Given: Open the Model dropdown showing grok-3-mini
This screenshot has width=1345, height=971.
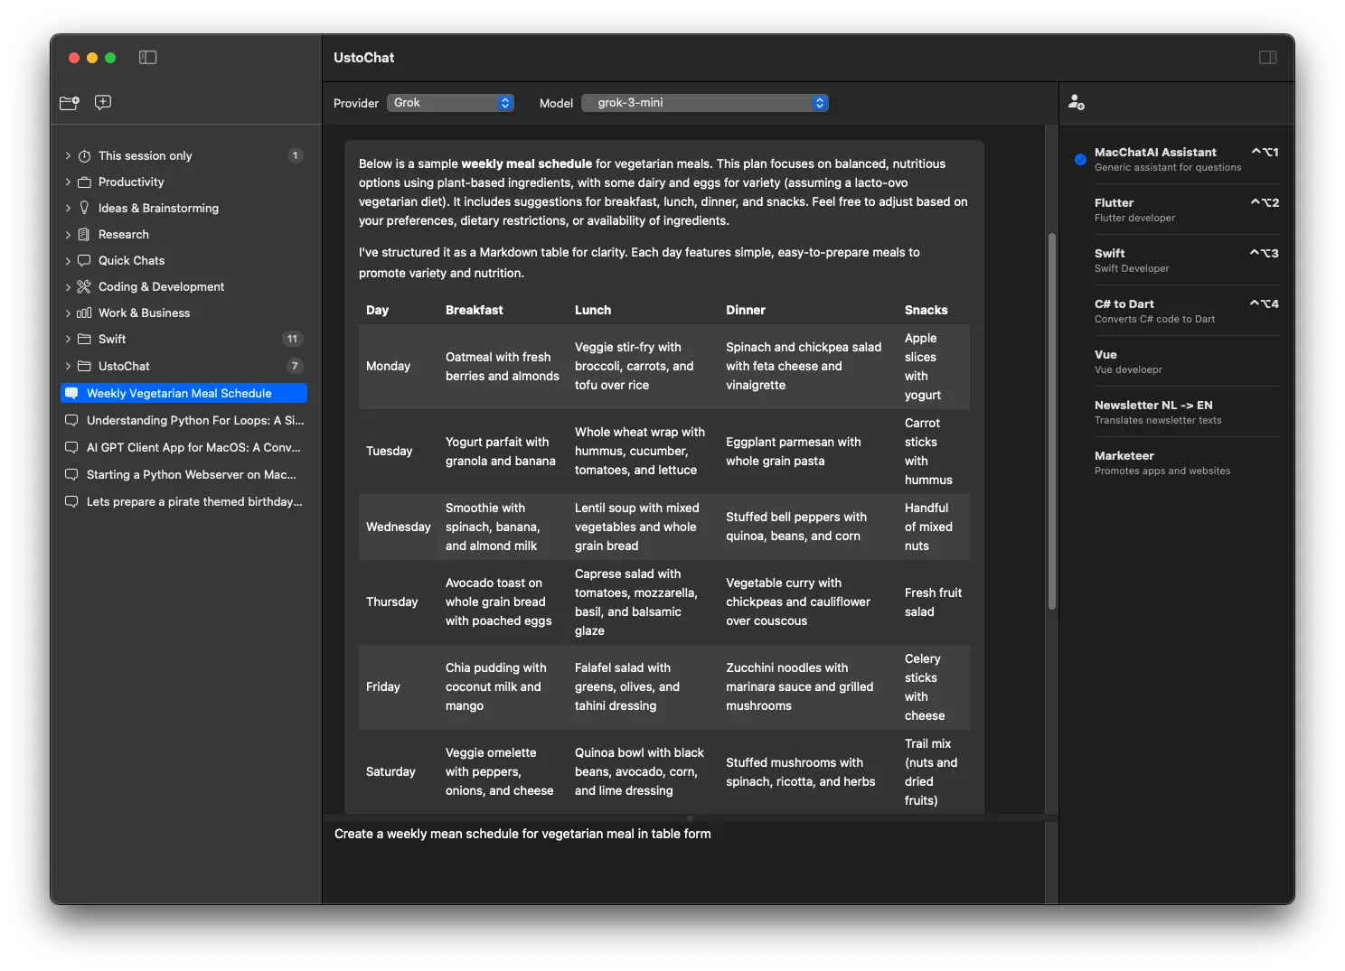Looking at the screenshot, I should click(x=705, y=103).
